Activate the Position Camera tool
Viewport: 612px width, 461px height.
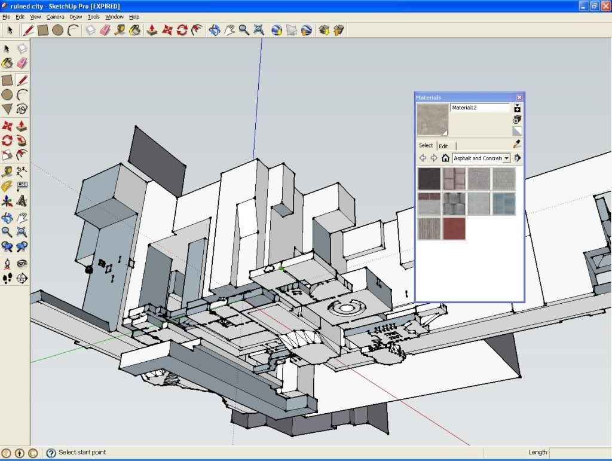click(7, 264)
